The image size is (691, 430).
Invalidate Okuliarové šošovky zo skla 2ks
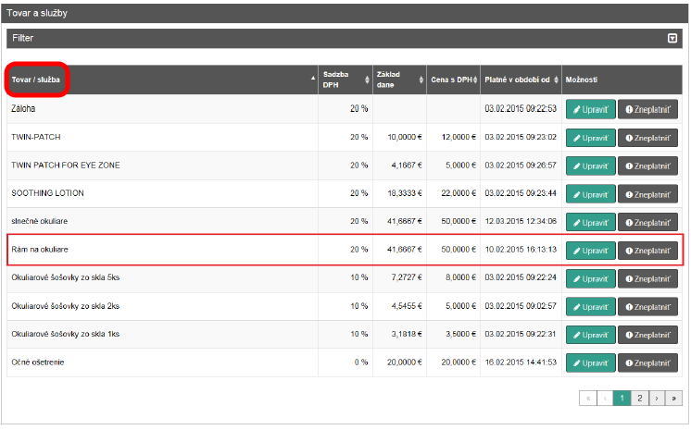pos(647,307)
